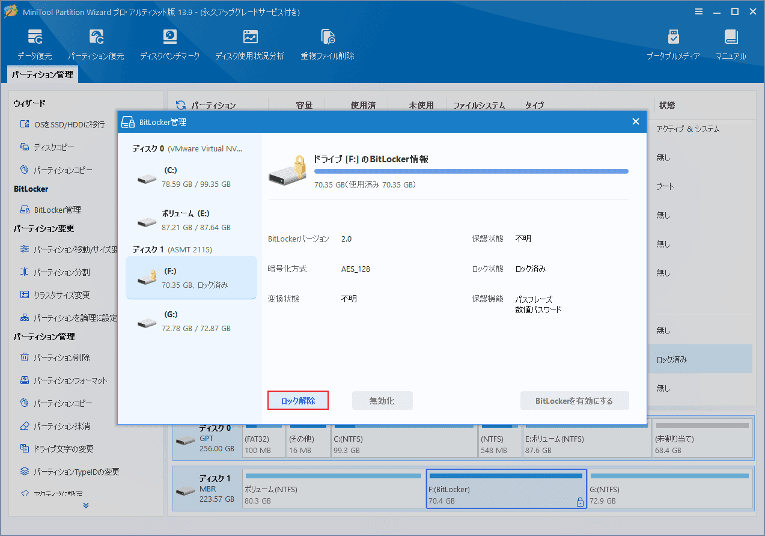Screen dimensions: 765x536
Task: Select the (その他) 16 MB partition block
Action: click(308, 437)
